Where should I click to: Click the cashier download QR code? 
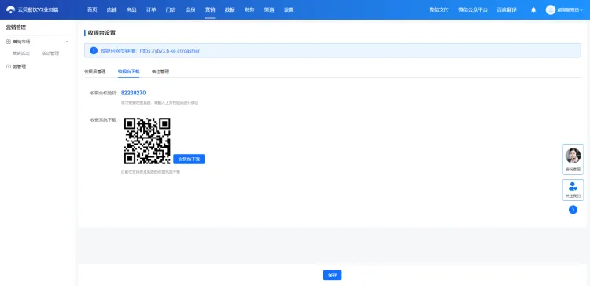tap(147, 141)
